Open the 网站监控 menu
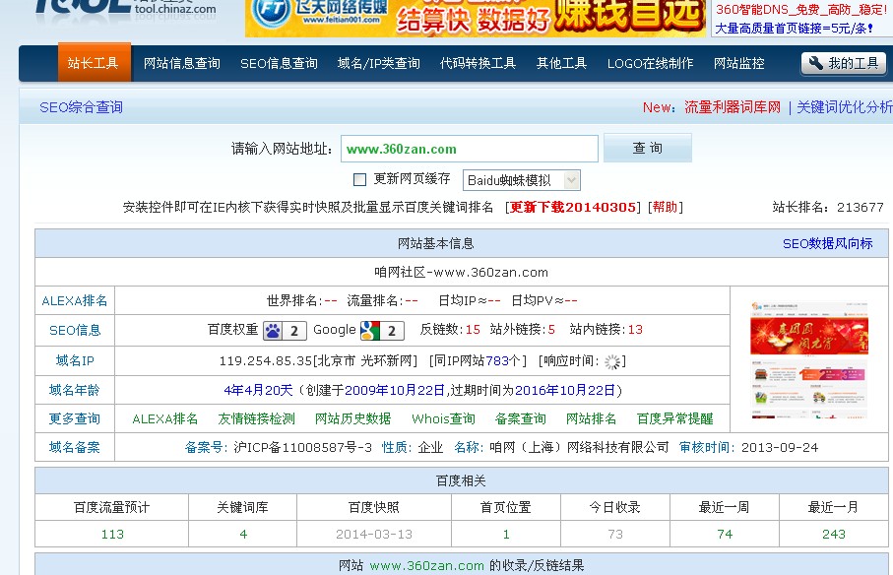This screenshot has width=893, height=575. click(x=739, y=63)
